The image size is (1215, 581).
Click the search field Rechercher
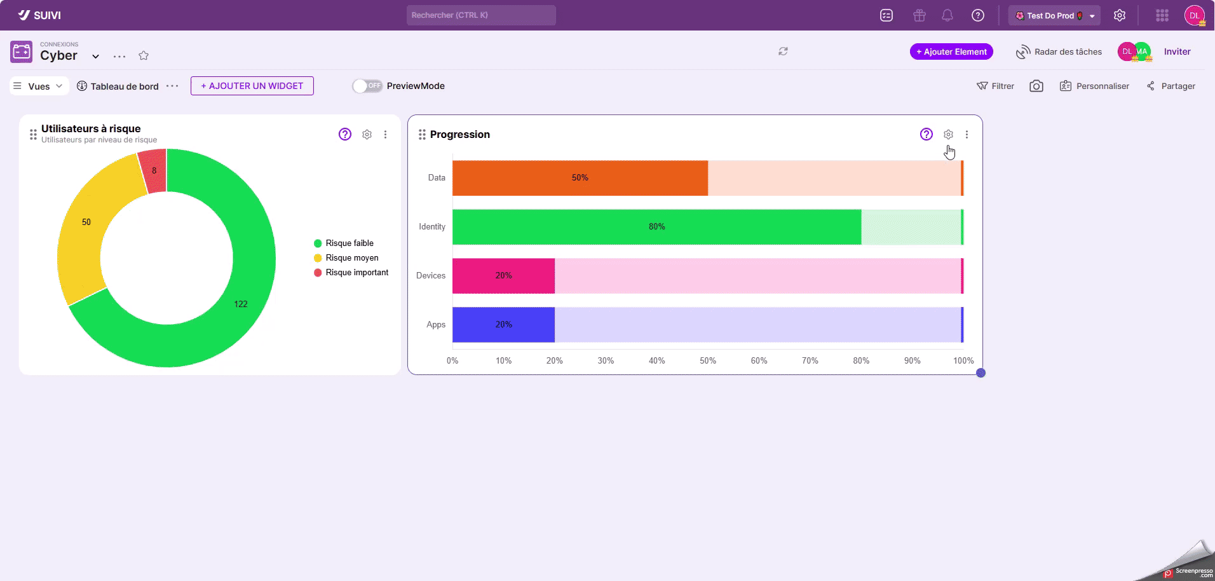click(x=480, y=15)
